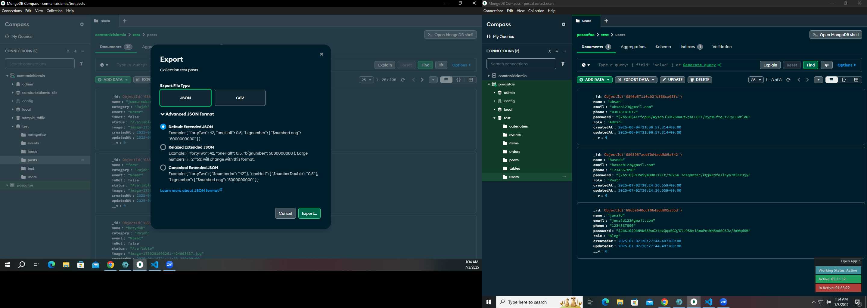Switch to Schema tab in users view

[x=663, y=47]
